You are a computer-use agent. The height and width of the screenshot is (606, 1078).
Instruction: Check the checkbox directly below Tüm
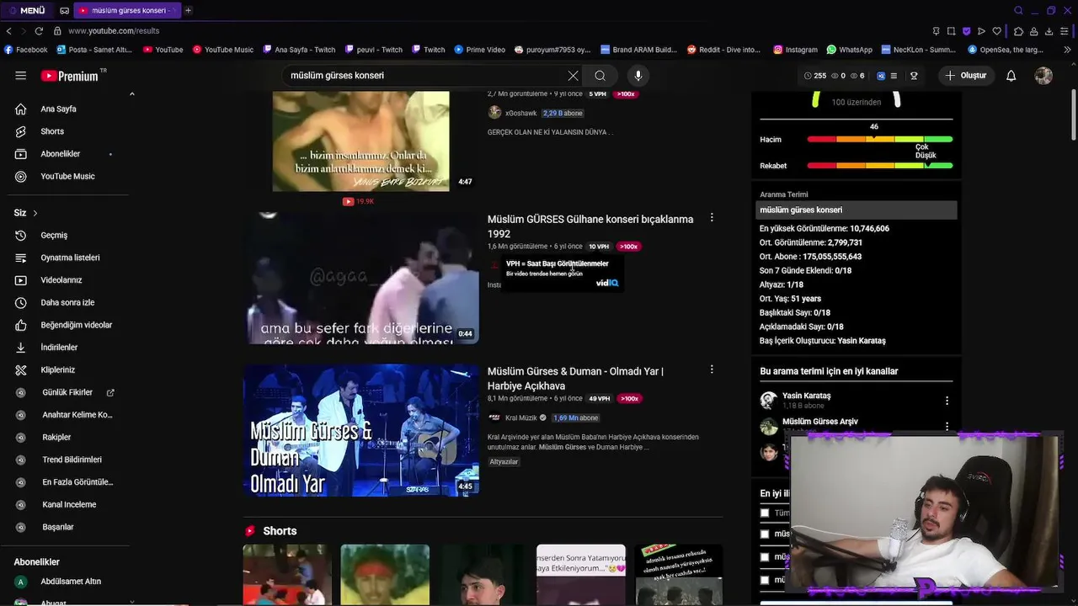point(765,534)
